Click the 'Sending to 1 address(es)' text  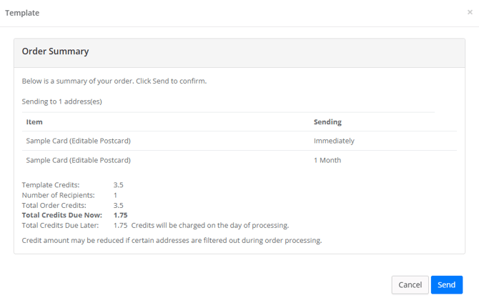pos(61,101)
